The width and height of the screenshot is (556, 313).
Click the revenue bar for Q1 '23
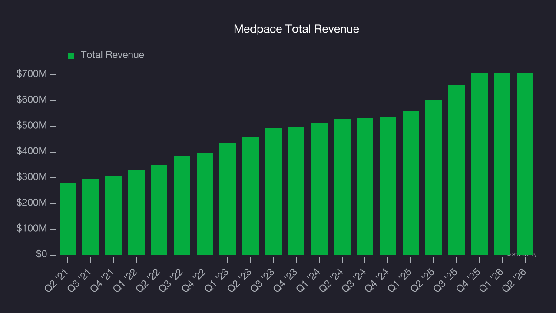point(228,199)
